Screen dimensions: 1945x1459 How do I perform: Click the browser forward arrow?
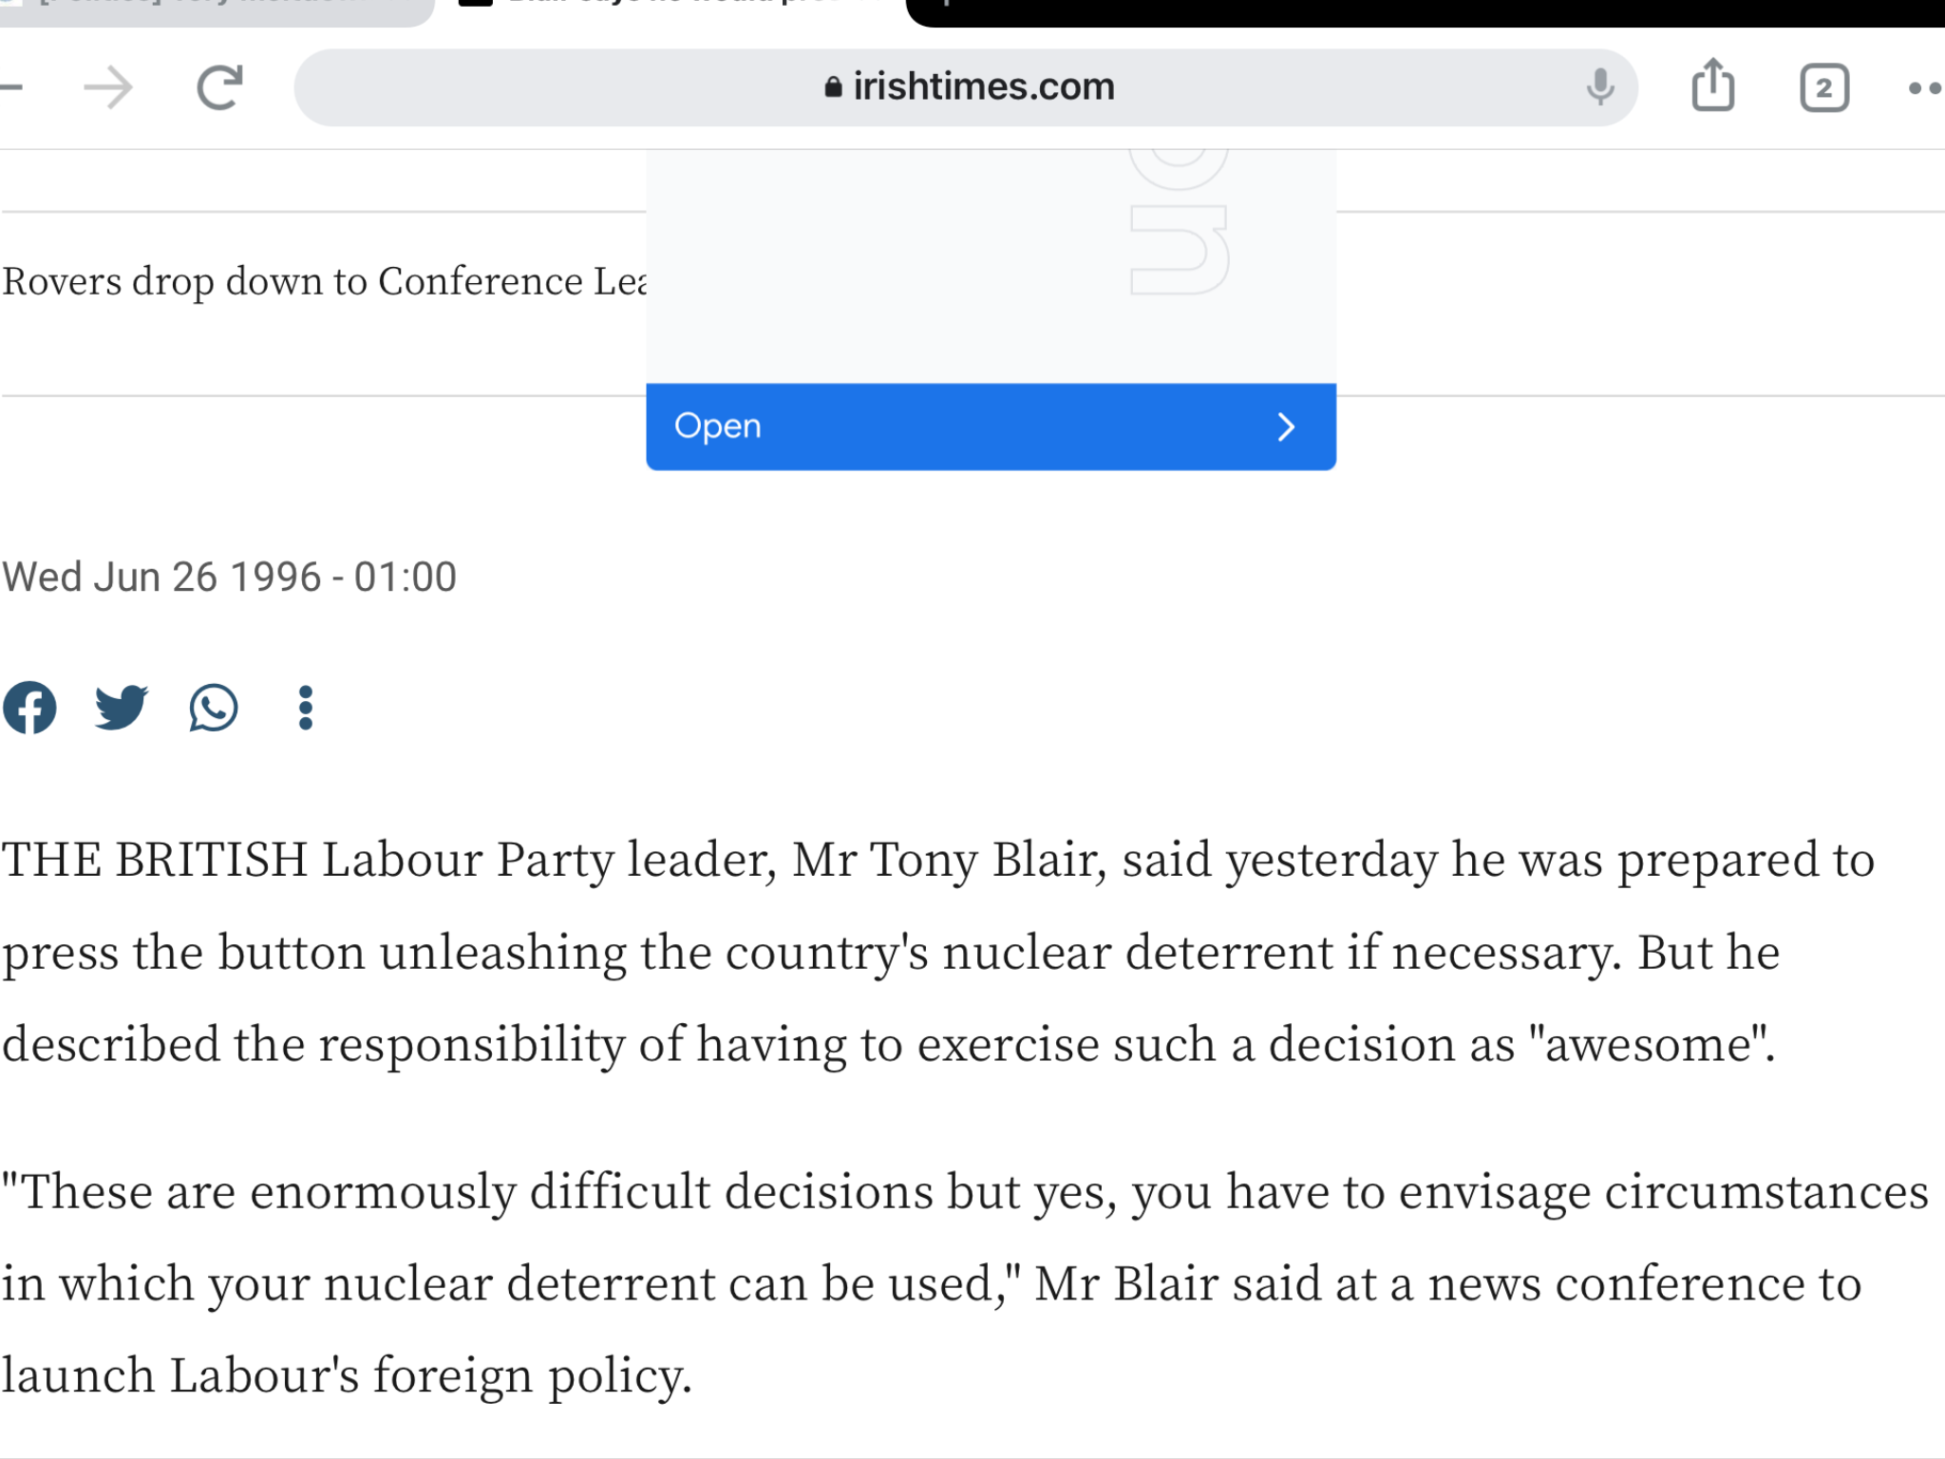click(x=107, y=88)
